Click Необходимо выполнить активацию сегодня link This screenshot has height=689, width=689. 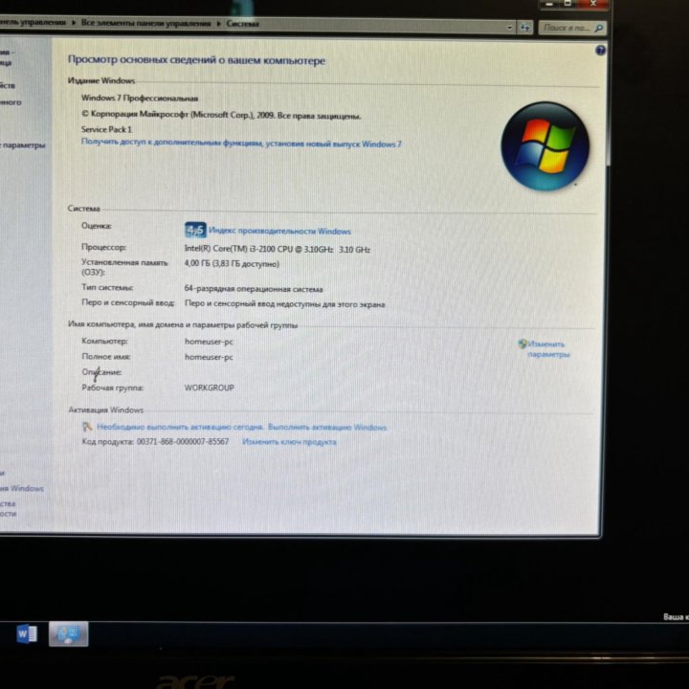tap(180, 427)
